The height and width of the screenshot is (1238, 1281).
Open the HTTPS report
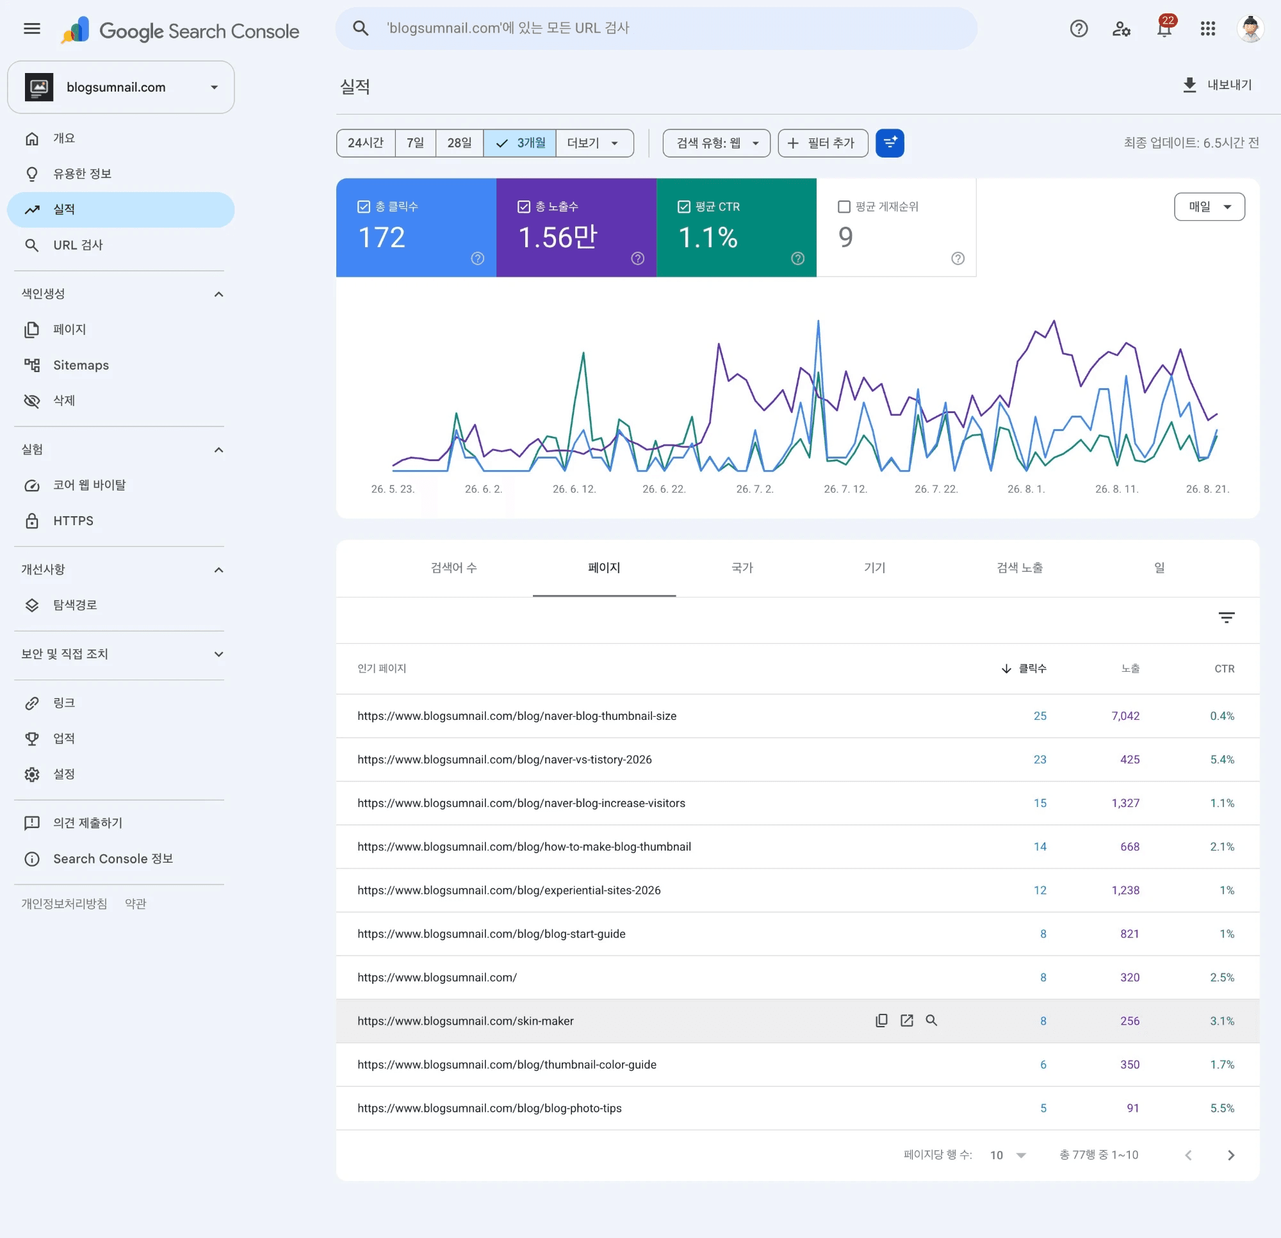coord(120,521)
